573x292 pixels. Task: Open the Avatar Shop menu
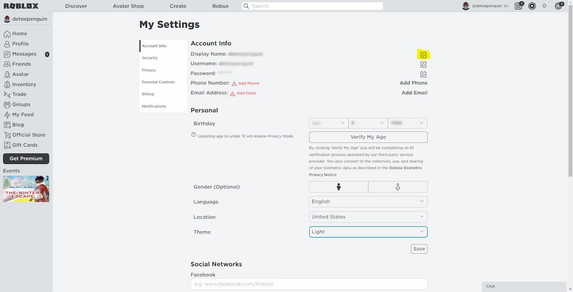tap(128, 6)
